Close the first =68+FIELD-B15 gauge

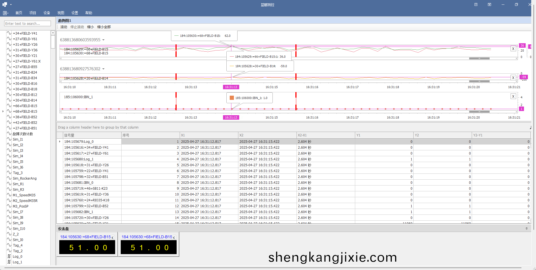[x=112, y=237]
